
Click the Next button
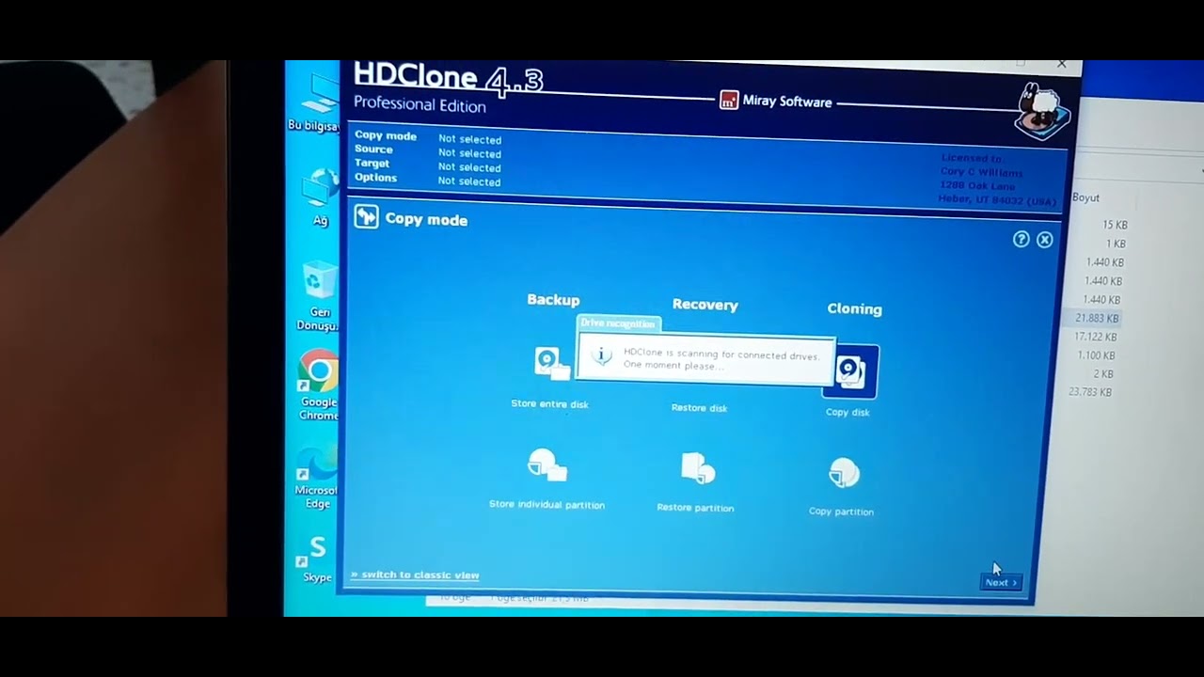[1000, 582]
